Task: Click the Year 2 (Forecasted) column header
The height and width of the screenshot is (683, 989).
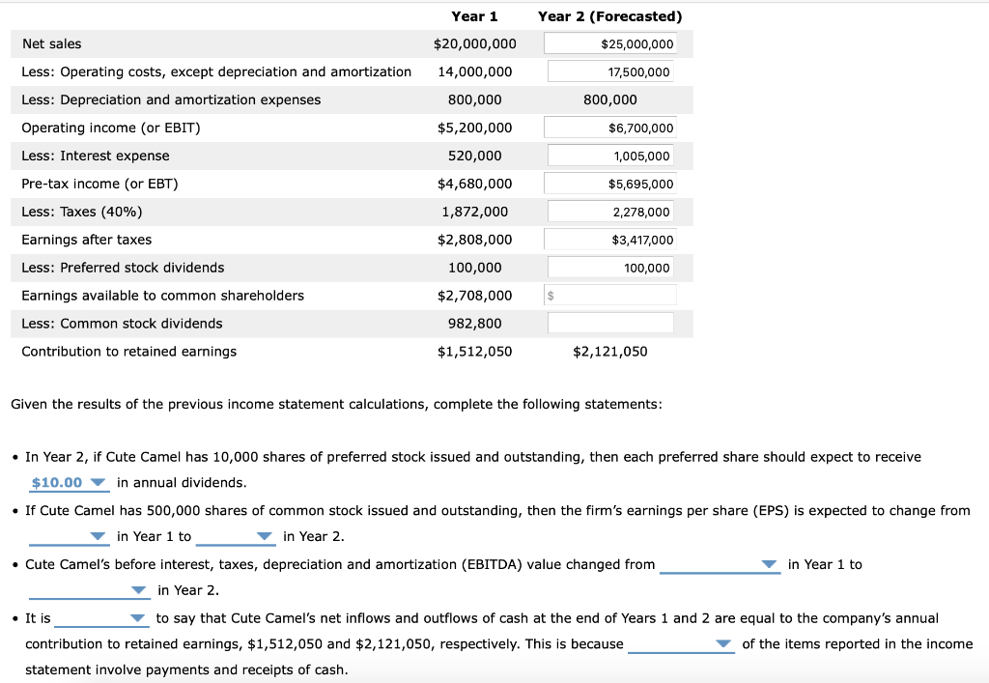Action: coord(610,15)
